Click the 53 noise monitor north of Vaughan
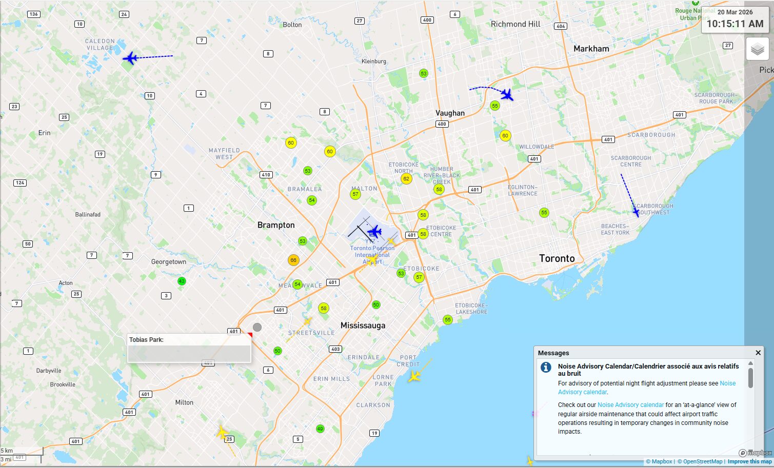774x468 pixels. pos(424,73)
